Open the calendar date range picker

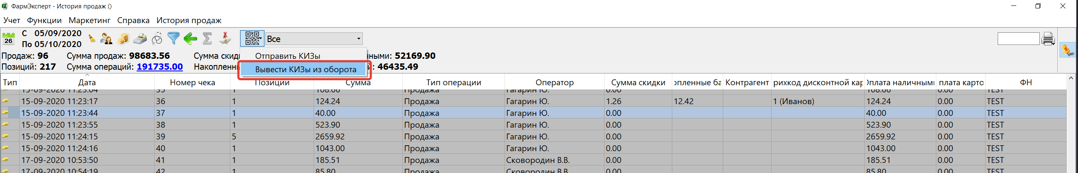[8, 38]
